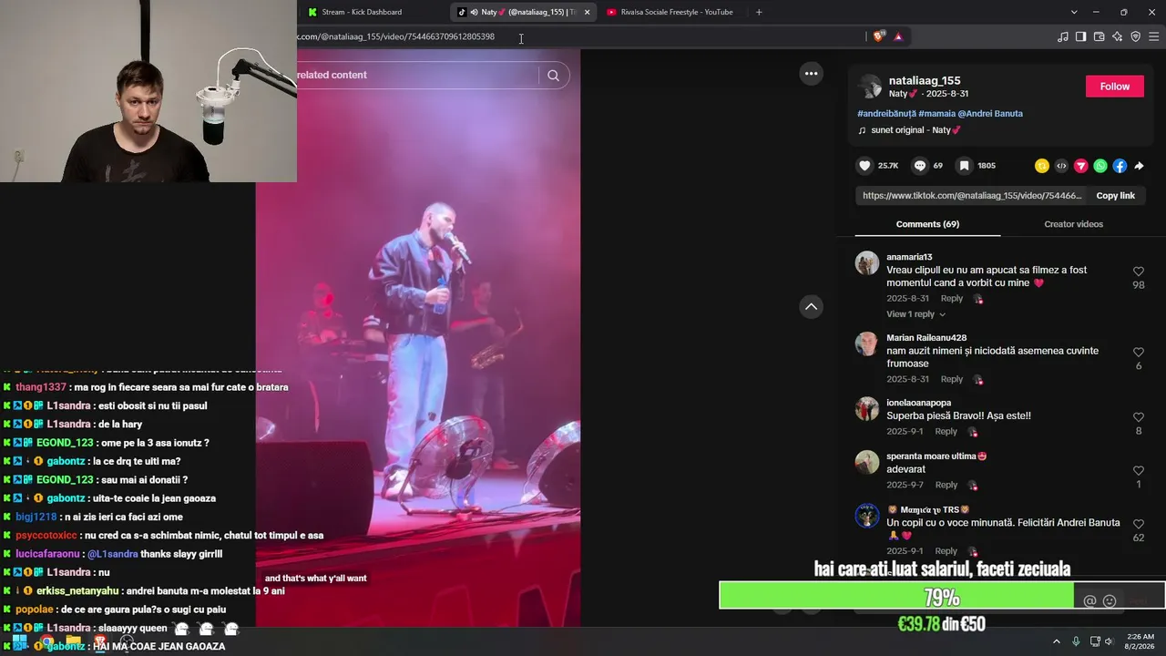Viewport: 1166px width, 656px height.
Task: Show hidden system tray icons
Action: [1057, 641]
